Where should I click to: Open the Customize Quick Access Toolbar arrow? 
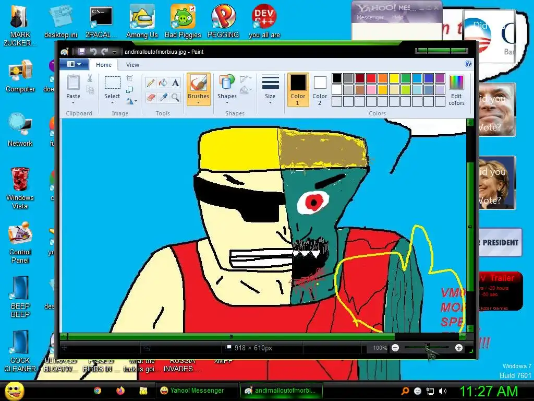click(114, 52)
